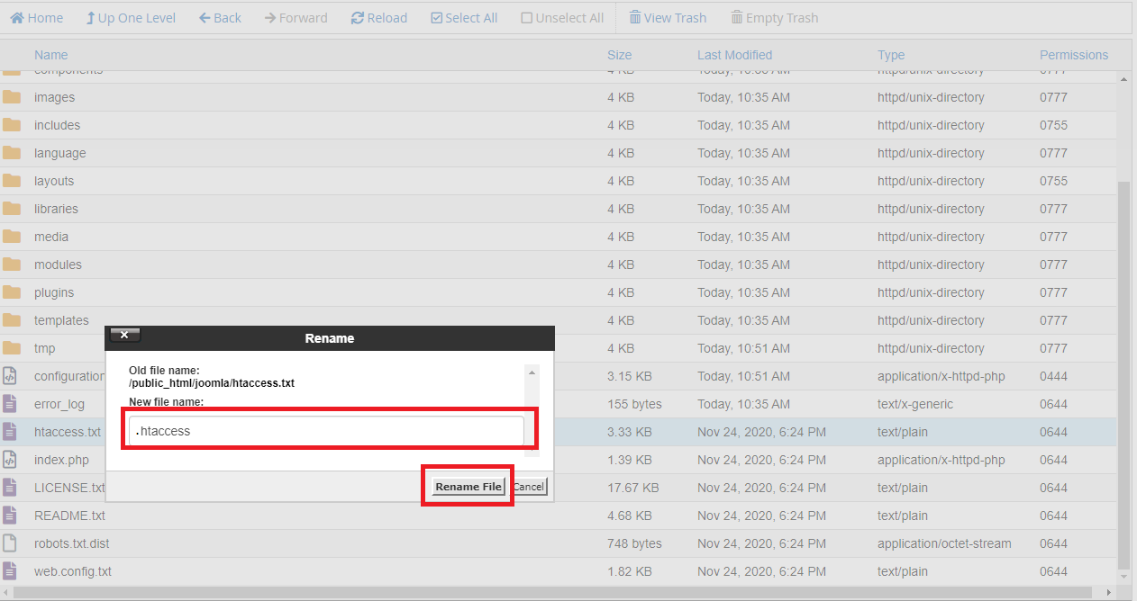
Task: Close the Rename dialog with the X
Action: 123,334
